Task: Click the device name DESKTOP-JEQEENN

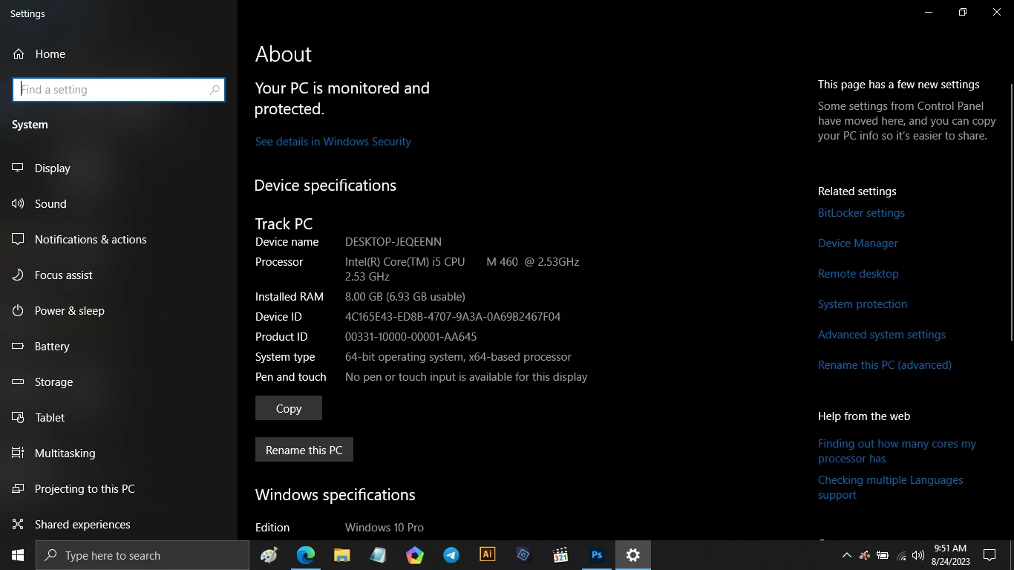Action: point(393,242)
